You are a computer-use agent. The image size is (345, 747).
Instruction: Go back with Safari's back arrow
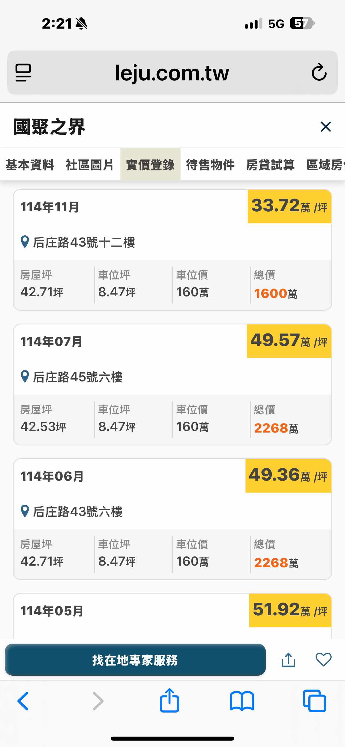(x=23, y=701)
